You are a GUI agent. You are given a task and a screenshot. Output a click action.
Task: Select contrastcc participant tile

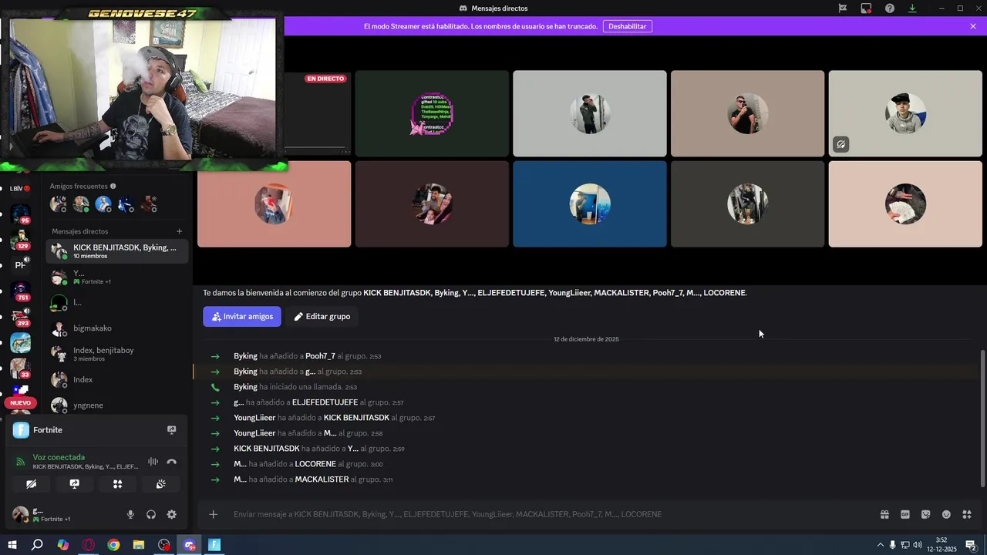pos(432,113)
